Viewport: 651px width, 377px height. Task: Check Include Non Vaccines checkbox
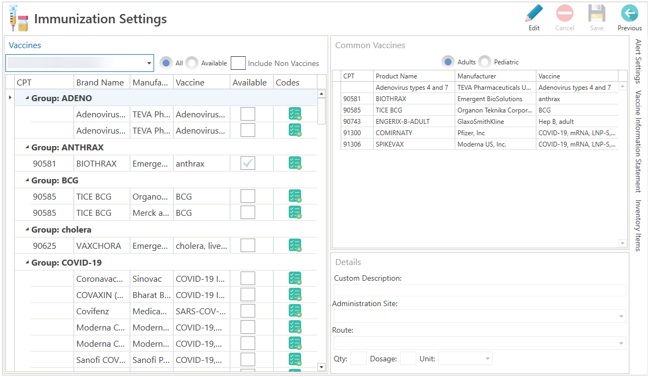tap(238, 63)
